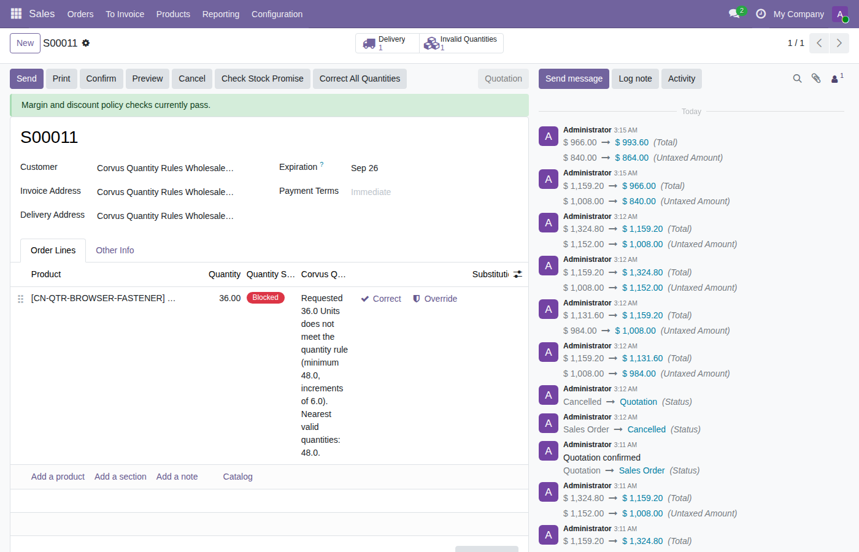Image resolution: width=859 pixels, height=552 pixels.
Task: Confirm the quotation
Action: [x=101, y=79]
